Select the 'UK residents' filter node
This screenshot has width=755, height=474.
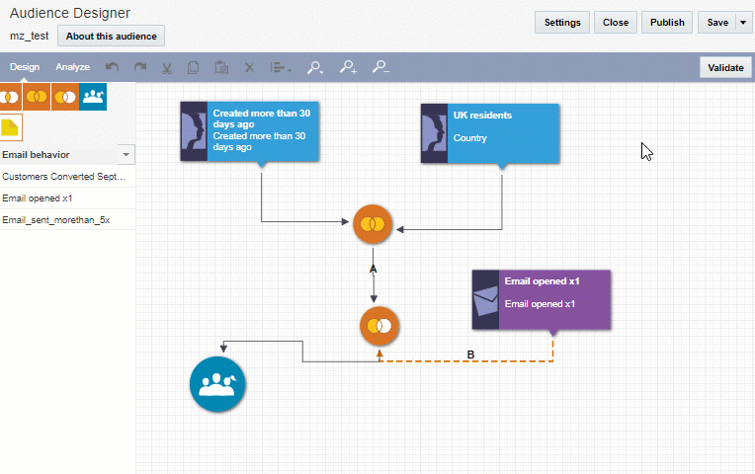tap(490, 133)
